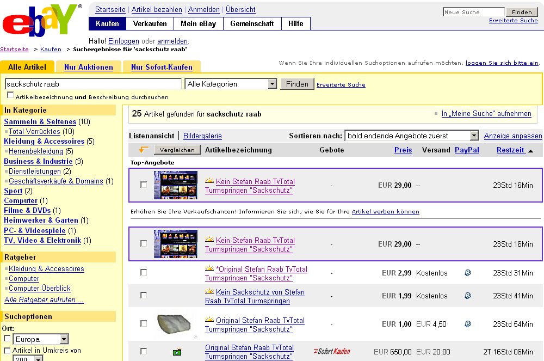The image size is (544, 361).
Task: Select the checkbox for the EUR 1,99 listing
Action: tap(144, 295)
